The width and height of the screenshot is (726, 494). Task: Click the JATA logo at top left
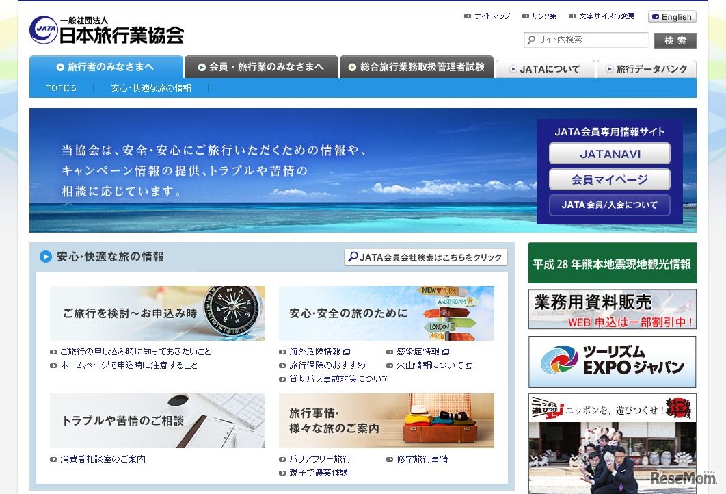[x=107, y=30]
